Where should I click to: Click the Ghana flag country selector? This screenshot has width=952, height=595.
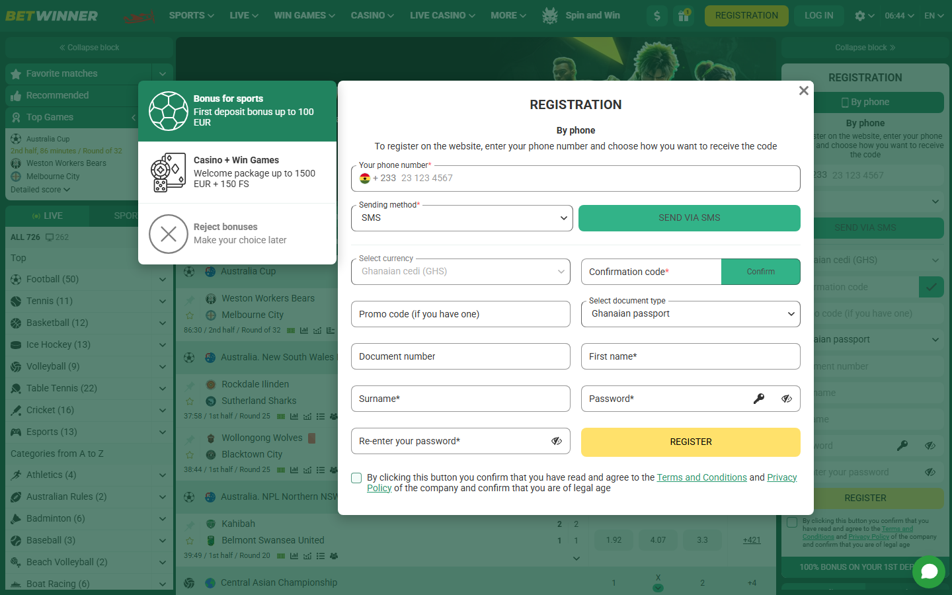point(364,178)
